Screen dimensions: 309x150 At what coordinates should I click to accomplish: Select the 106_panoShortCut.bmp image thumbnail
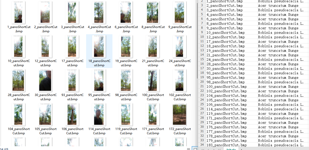(x=72, y=114)
